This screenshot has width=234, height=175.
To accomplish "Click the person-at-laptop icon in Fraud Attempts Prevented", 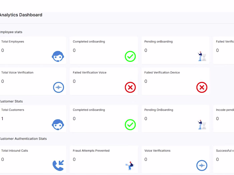I will 130,166.
